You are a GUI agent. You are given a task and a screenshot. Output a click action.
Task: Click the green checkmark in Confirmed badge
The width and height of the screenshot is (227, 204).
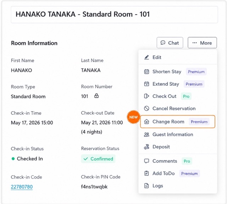click(x=86, y=159)
